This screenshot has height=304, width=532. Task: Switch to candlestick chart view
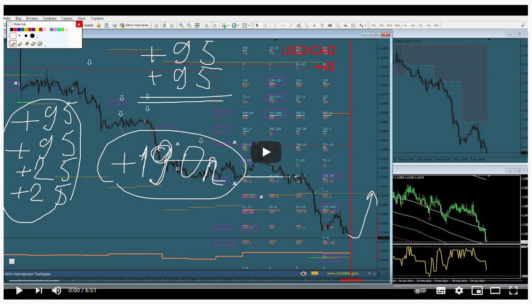coord(164,25)
